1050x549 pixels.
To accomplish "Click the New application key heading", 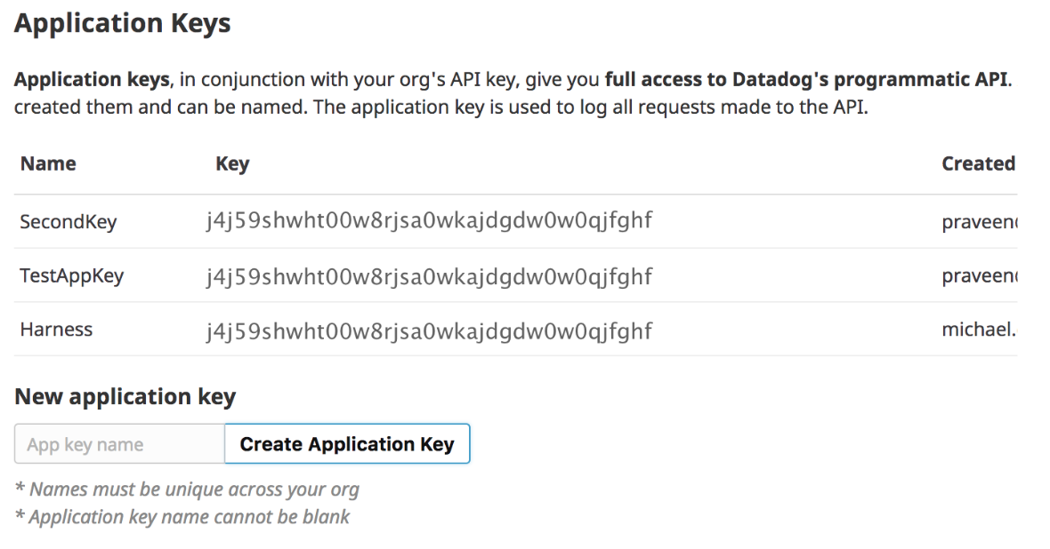I will [125, 397].
